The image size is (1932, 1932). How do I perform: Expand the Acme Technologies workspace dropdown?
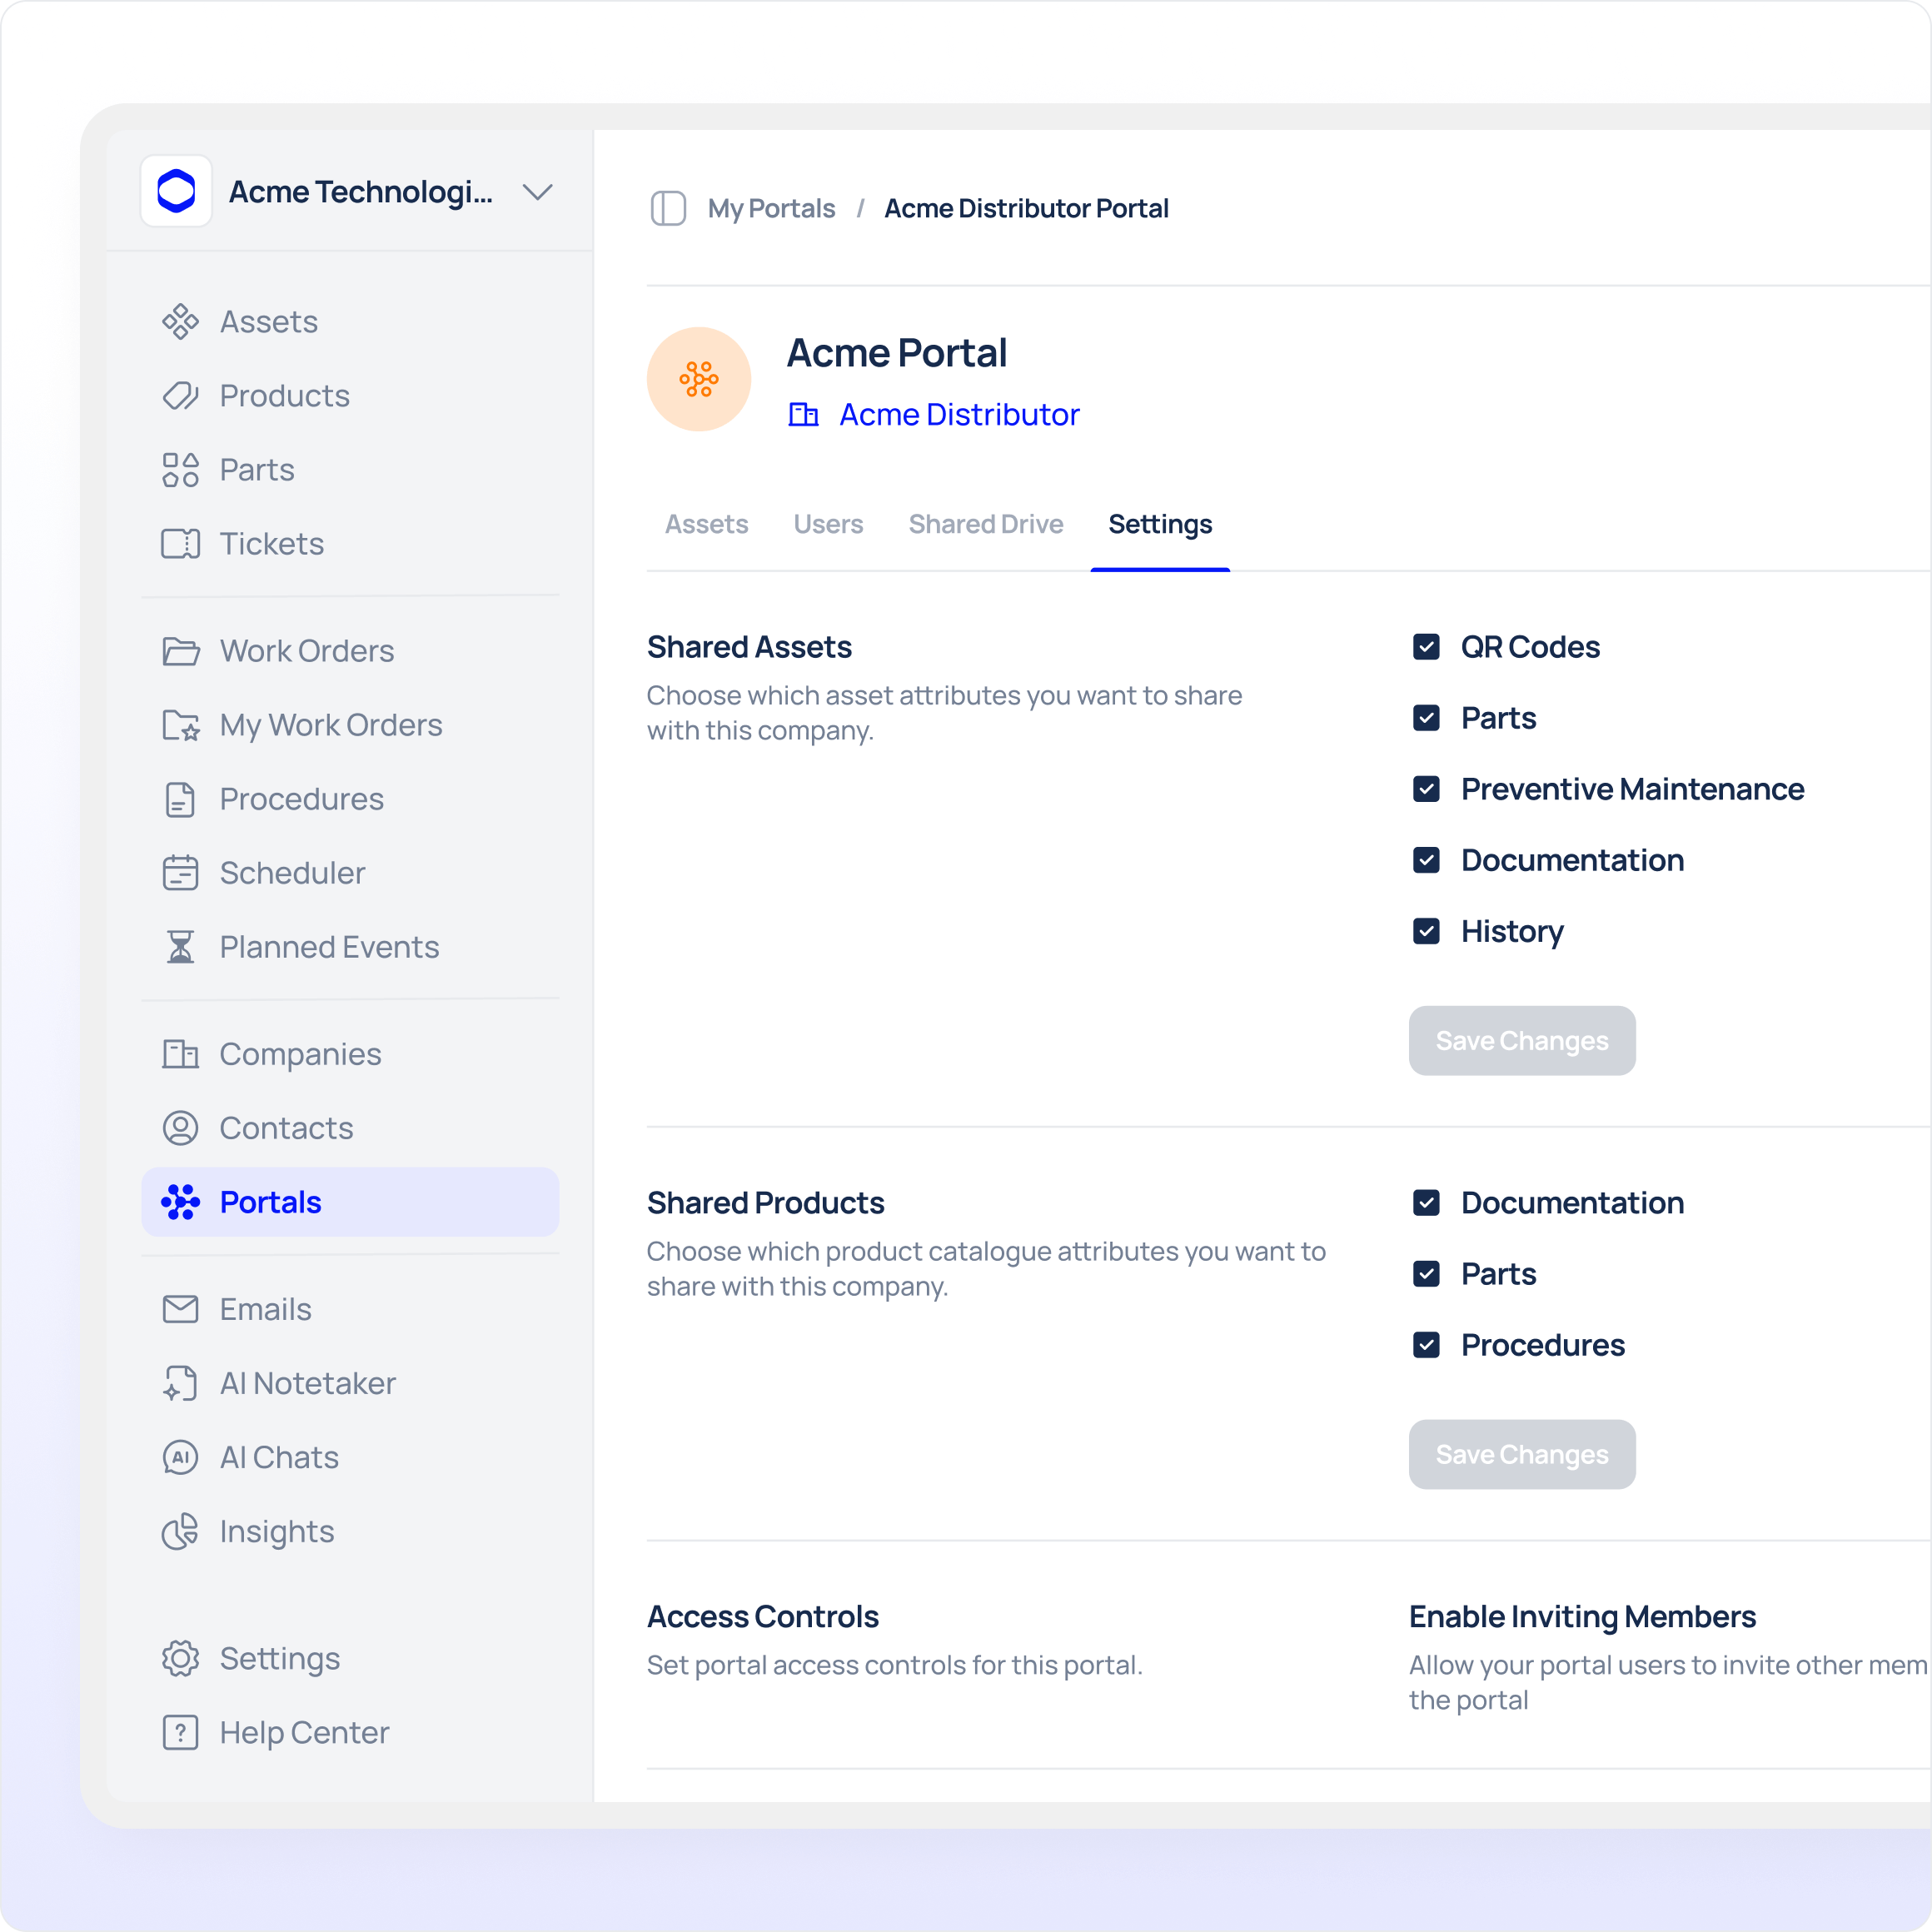538,192
